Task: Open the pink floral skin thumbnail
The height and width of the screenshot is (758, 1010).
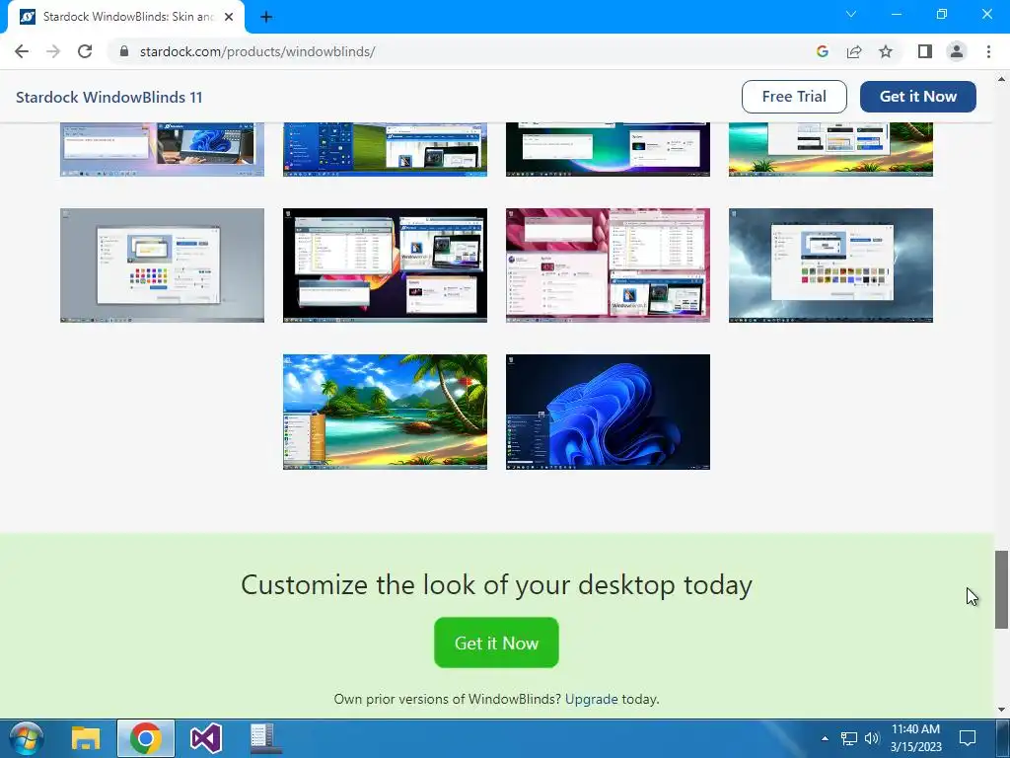Action: click(608, 265)
